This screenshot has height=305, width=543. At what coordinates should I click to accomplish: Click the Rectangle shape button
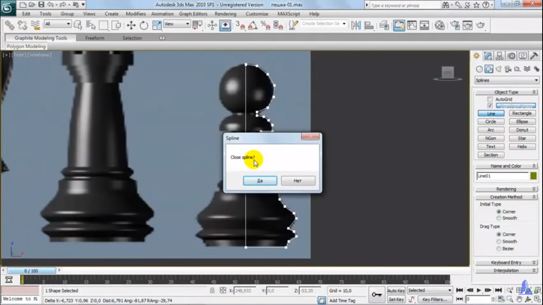522,113
